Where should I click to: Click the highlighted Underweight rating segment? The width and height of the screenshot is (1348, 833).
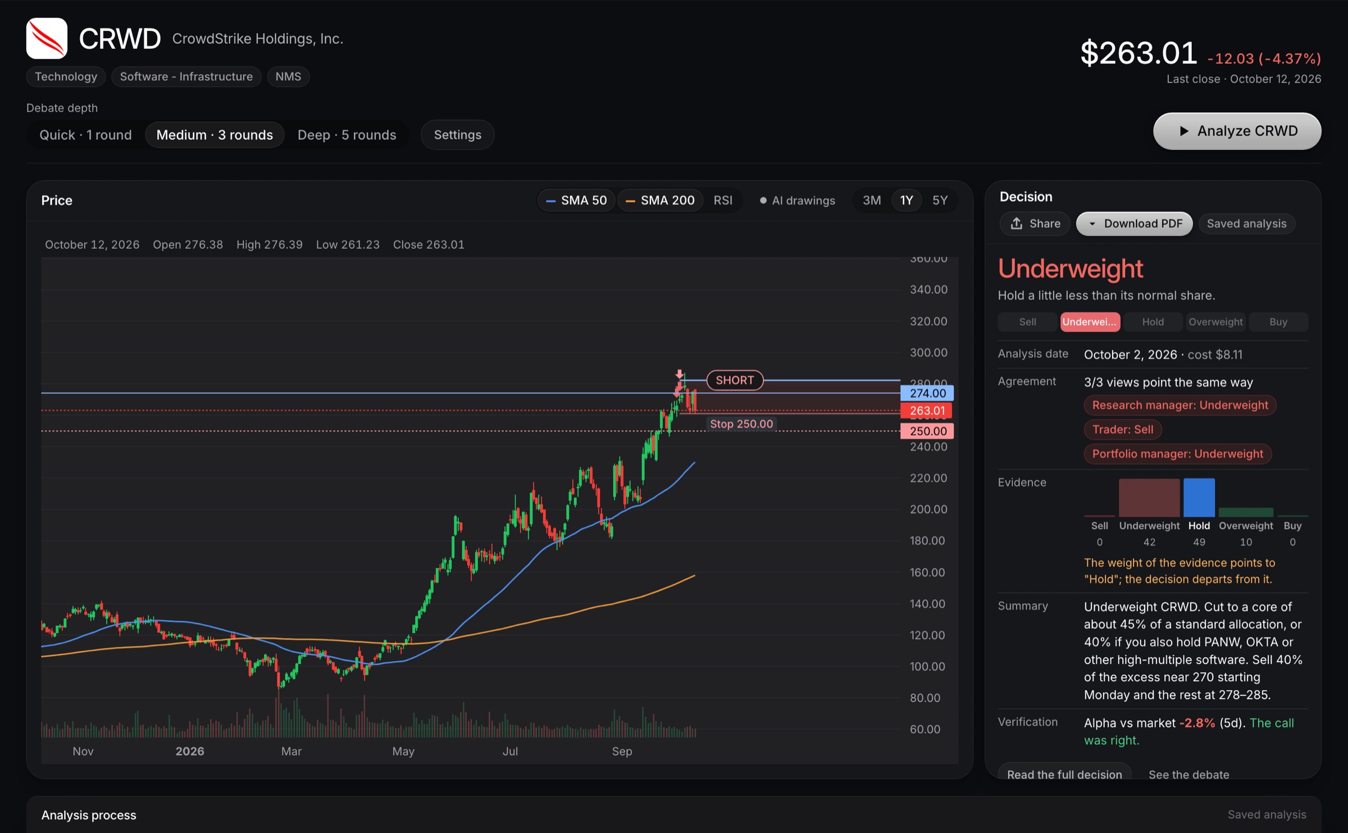click(x=1090, y=322)
